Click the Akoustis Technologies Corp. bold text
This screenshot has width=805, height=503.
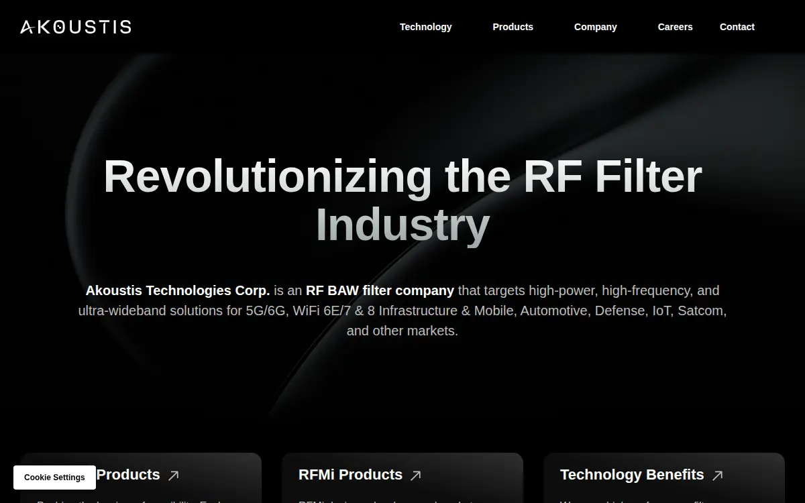tap(178, 291)
